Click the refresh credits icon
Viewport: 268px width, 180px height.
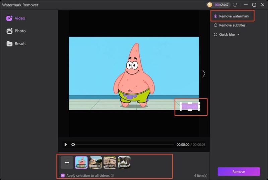pos(235,5)
